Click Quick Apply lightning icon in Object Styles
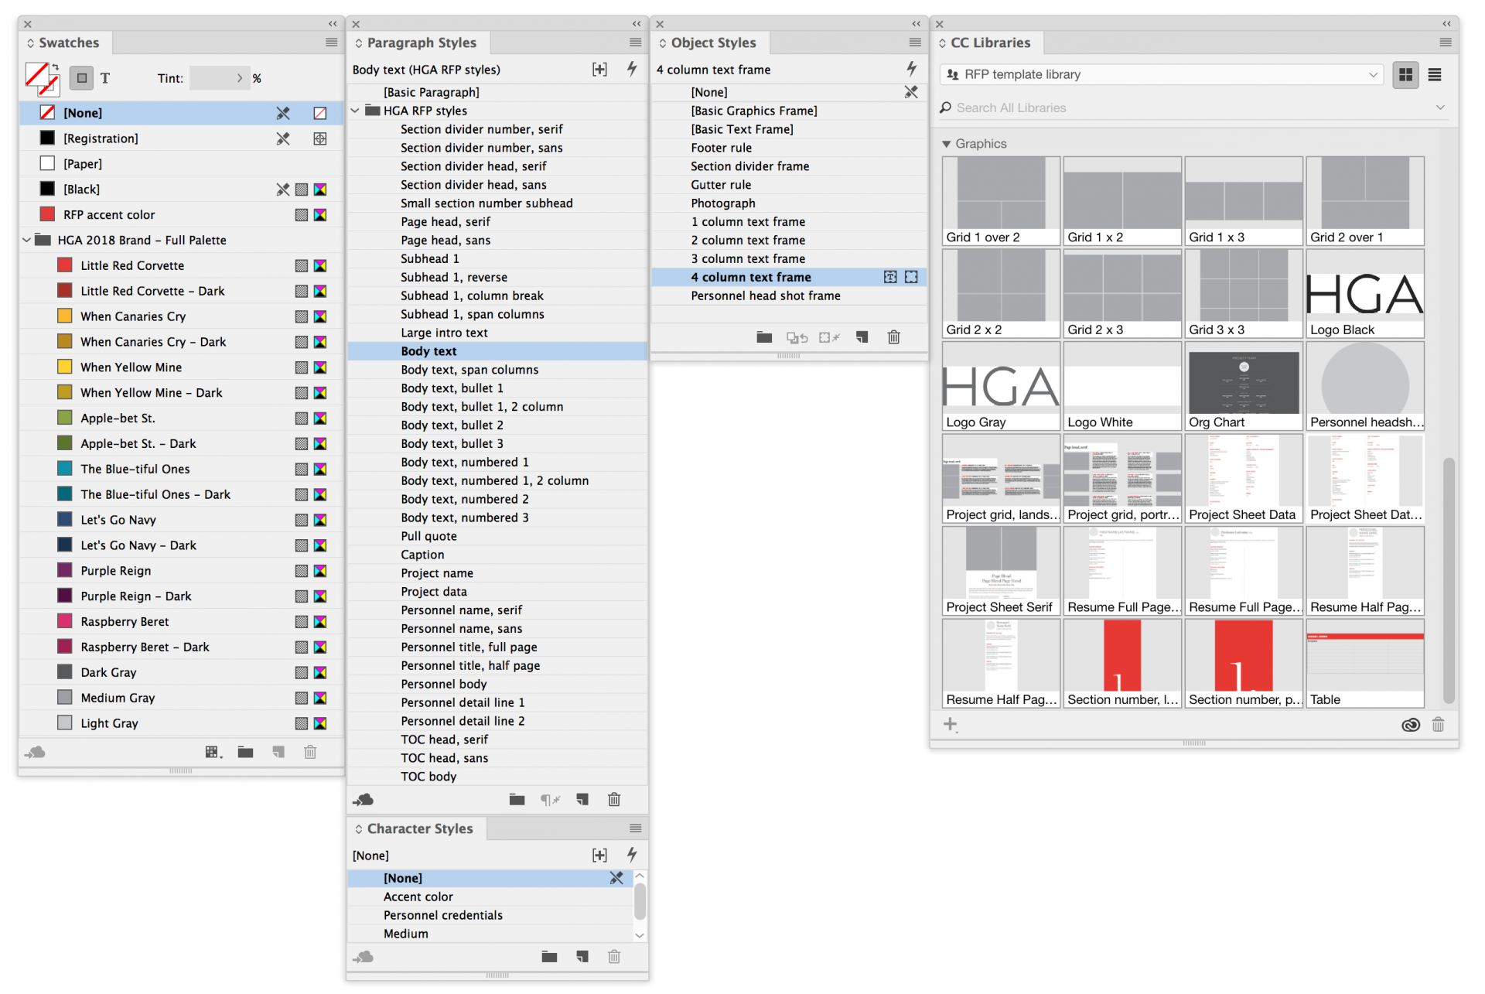The width and height of the screenshot is (1485, 994). (912, 69)
